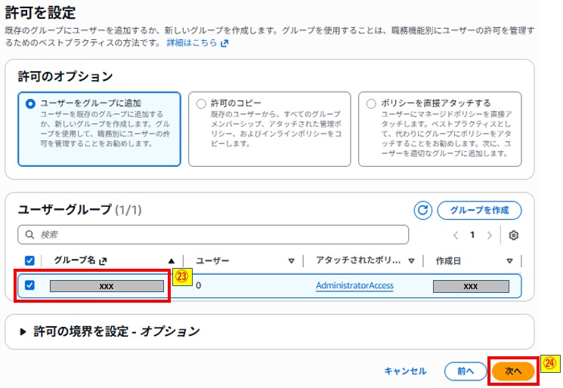
Task: Click the search magnifier icon in 検索 box
Action: pyautogui.click(x=30, y=235)
